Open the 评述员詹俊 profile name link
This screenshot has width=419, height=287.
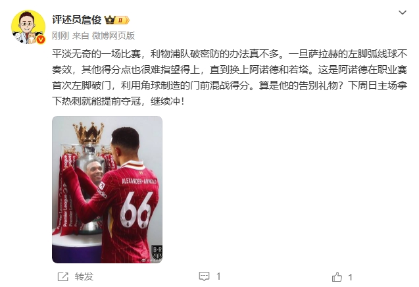tap(77, 20)
